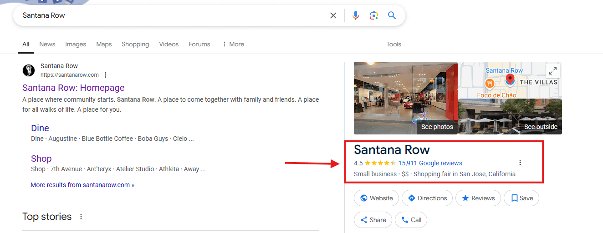Click the Top stories heading
The height and width of the screenshot is (233, 603).
[47, 217]
